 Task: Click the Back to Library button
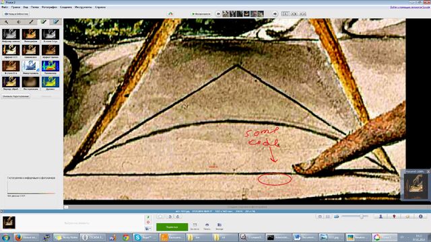pos(16,13)
